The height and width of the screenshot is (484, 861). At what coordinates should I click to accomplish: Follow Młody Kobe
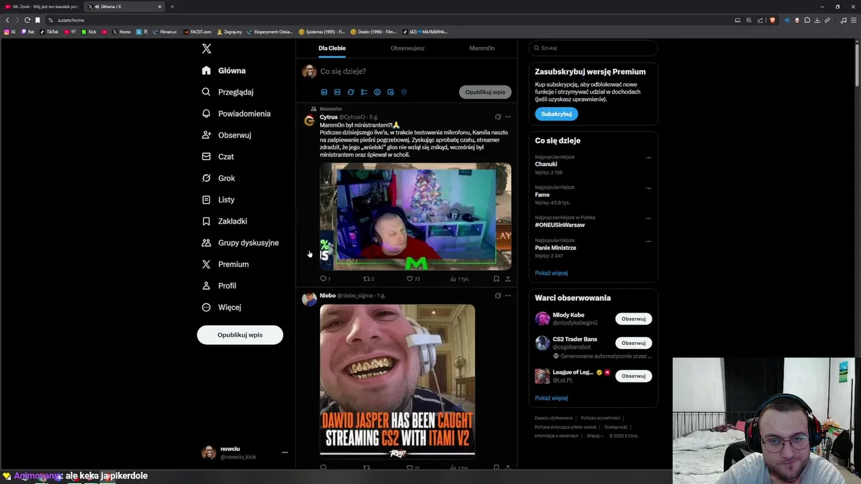tap(634, 319)
